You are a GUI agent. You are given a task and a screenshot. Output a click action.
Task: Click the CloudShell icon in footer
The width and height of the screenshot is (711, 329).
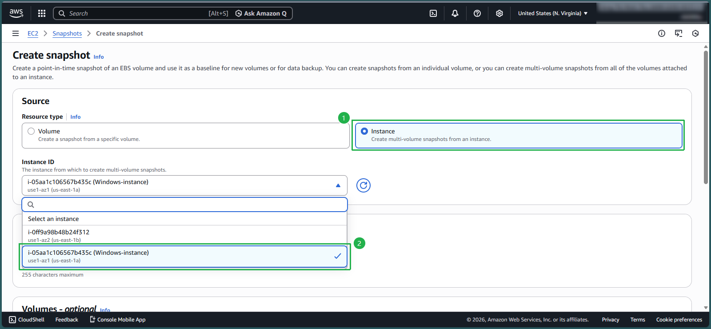[x=12, y=320]
